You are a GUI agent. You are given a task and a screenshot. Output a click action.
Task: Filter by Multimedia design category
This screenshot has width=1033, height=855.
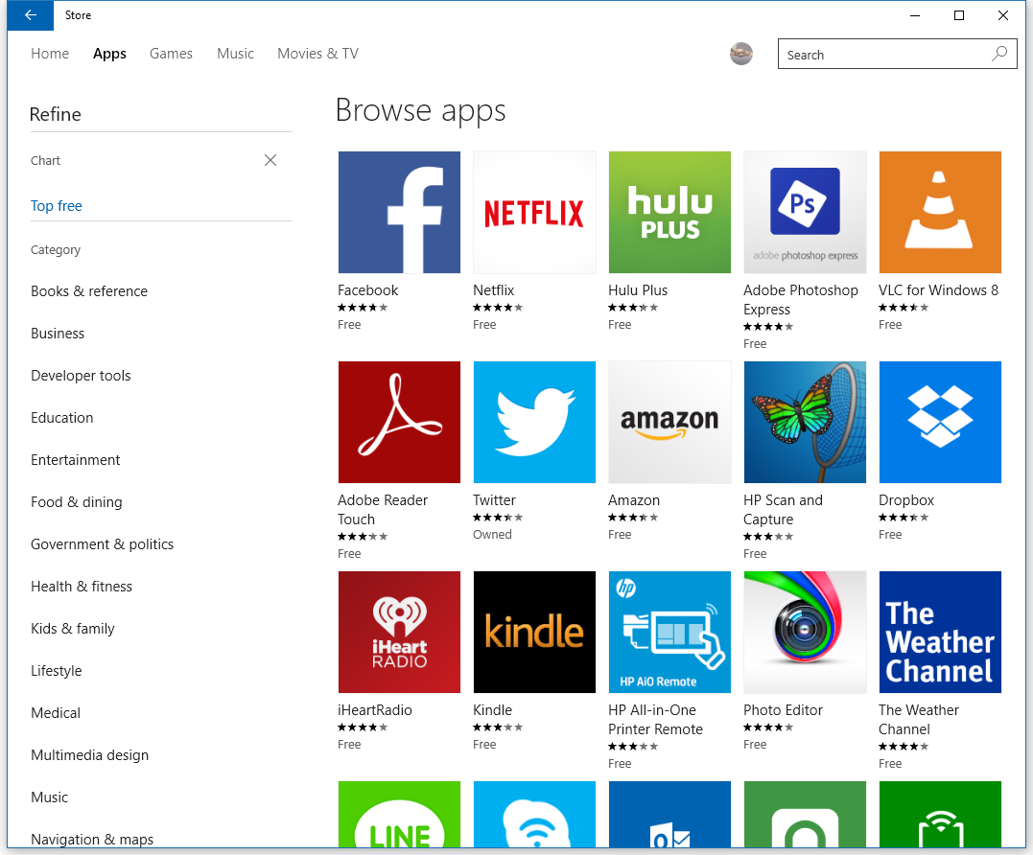pyautogui.click(x=89, y=755)
